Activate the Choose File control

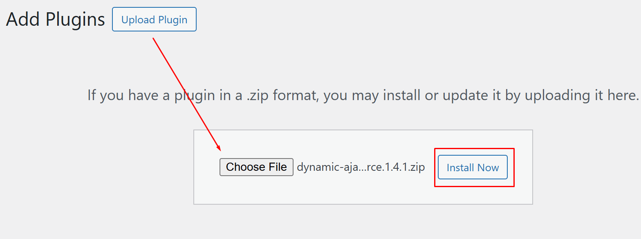coord(256,167)
